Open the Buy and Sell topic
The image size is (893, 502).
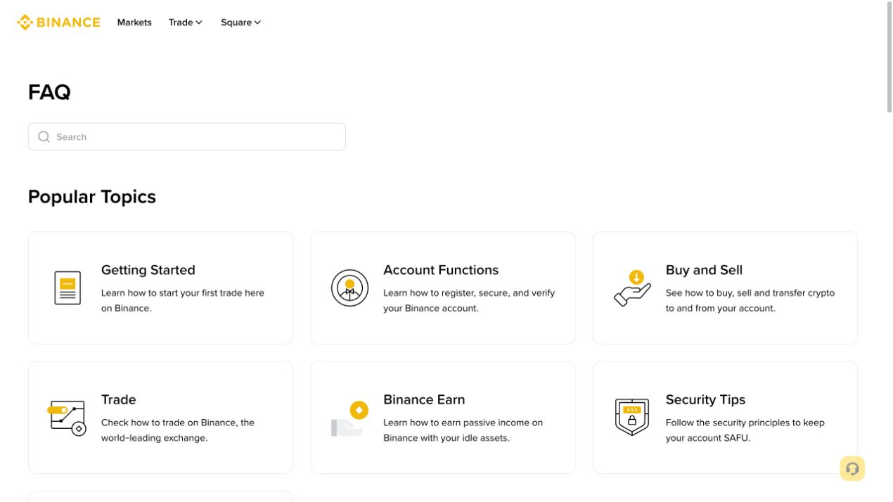tap(725, 288)
